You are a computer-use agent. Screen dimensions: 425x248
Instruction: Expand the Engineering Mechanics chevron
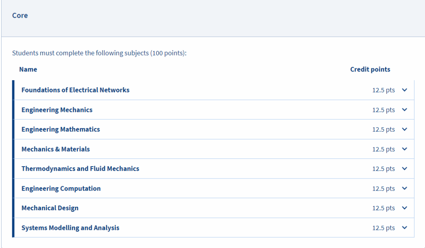click(x=405, y=110)
